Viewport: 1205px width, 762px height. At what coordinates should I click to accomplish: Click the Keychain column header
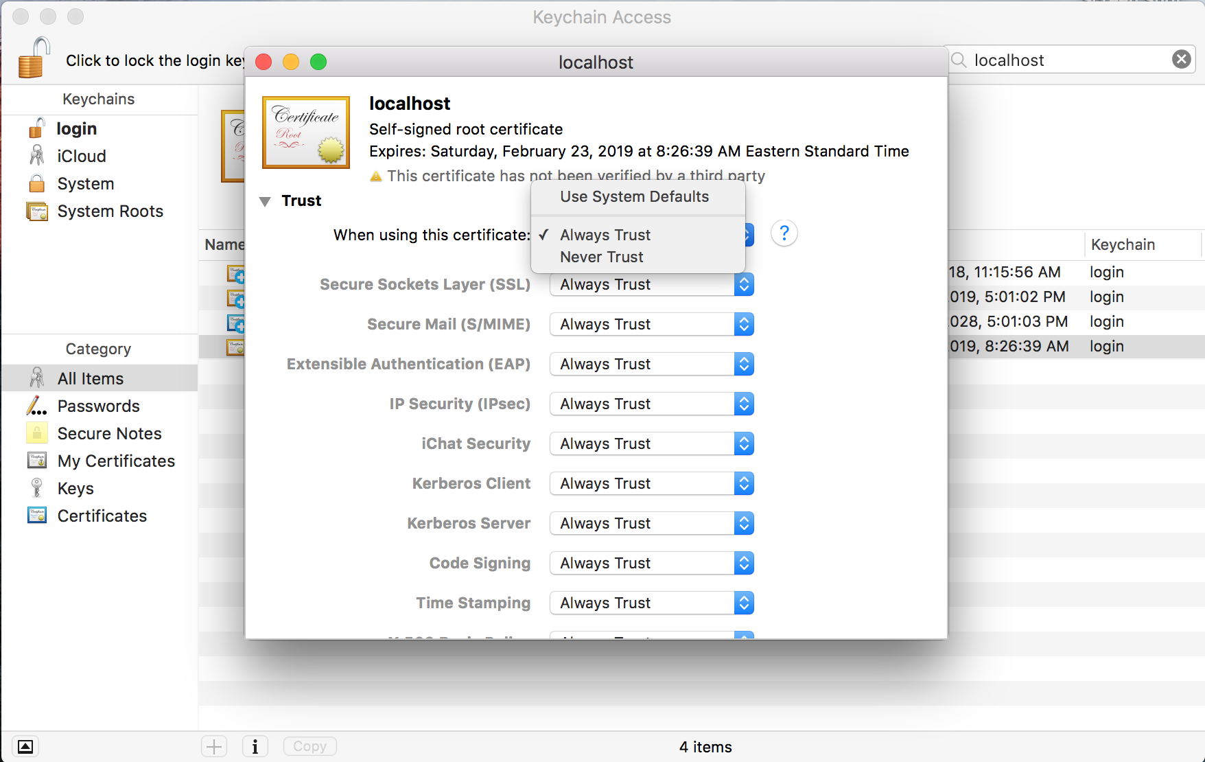(1123, 245)
